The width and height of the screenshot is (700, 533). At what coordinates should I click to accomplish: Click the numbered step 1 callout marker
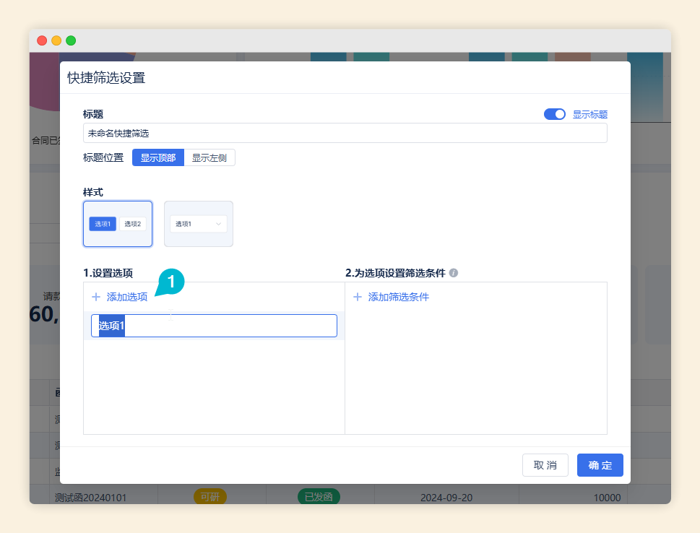click(171, 282)
